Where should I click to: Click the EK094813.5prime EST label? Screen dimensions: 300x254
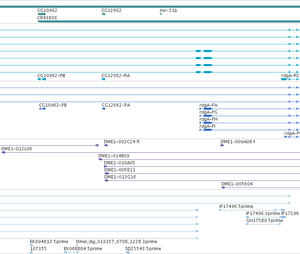click(x=49, y=242)
